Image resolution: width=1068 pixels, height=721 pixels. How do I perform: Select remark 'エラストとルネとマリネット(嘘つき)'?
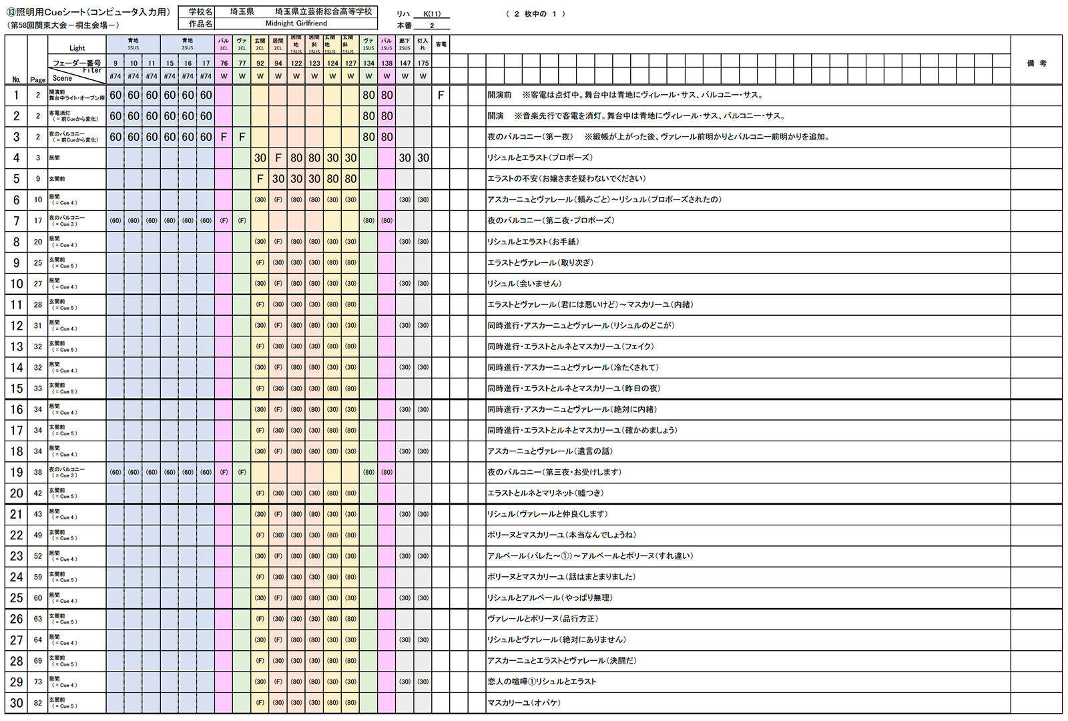pos(545,493)
